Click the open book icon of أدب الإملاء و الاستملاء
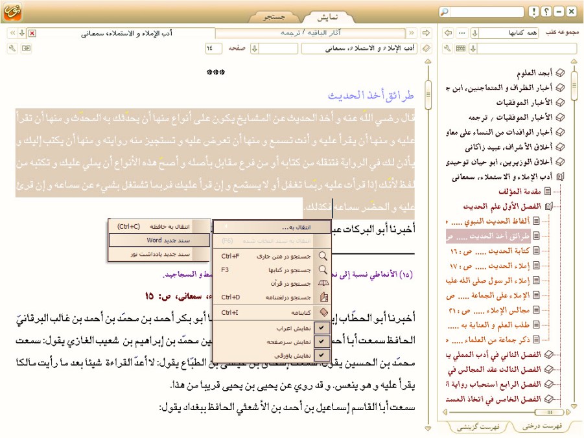 (560, 177)
